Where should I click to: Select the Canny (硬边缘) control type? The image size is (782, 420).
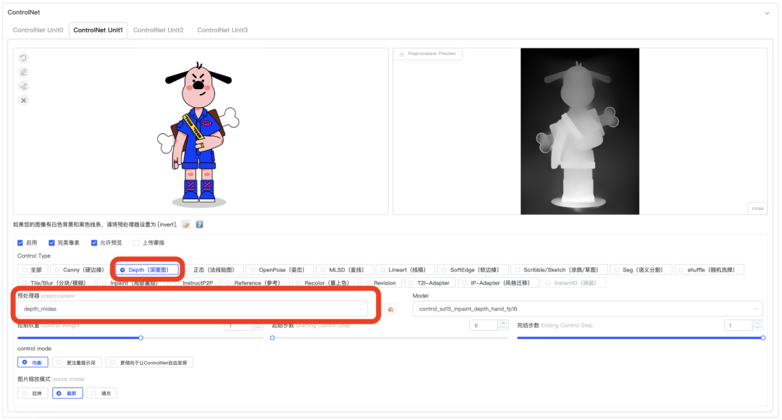(80, 270)
